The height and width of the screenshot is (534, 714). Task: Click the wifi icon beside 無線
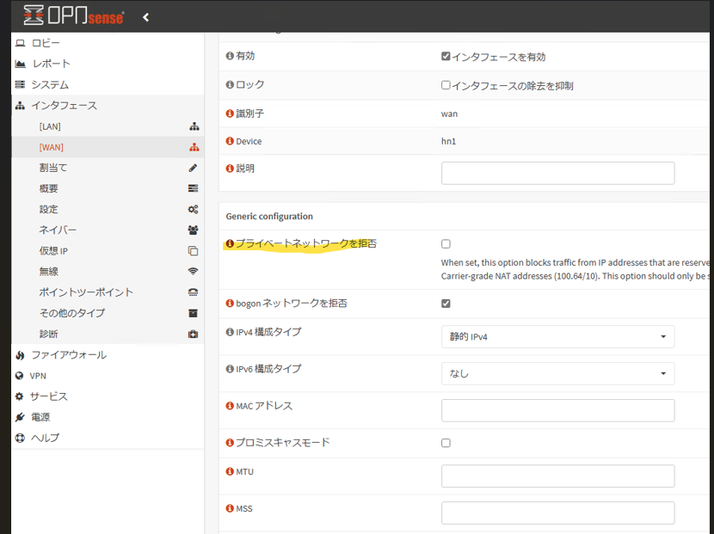193,272
